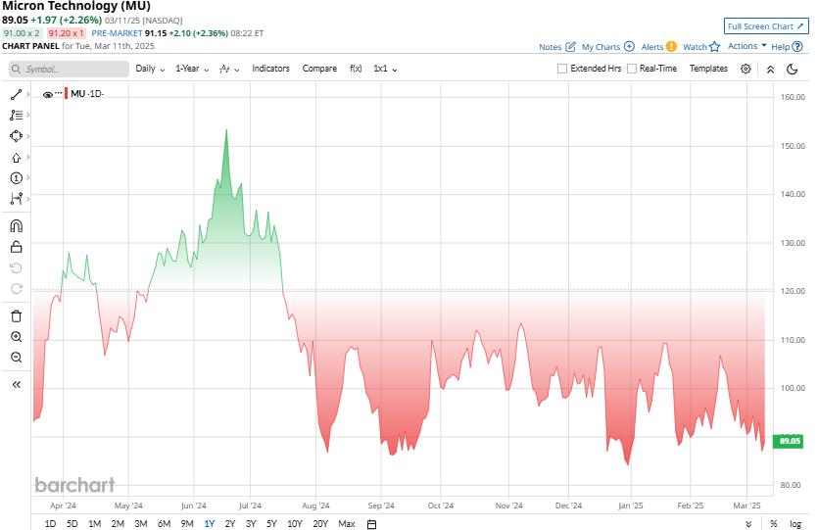Viewport: 818px width, 530px height.
Task: Select the Max time range
Action: click(x=347, y=524)
